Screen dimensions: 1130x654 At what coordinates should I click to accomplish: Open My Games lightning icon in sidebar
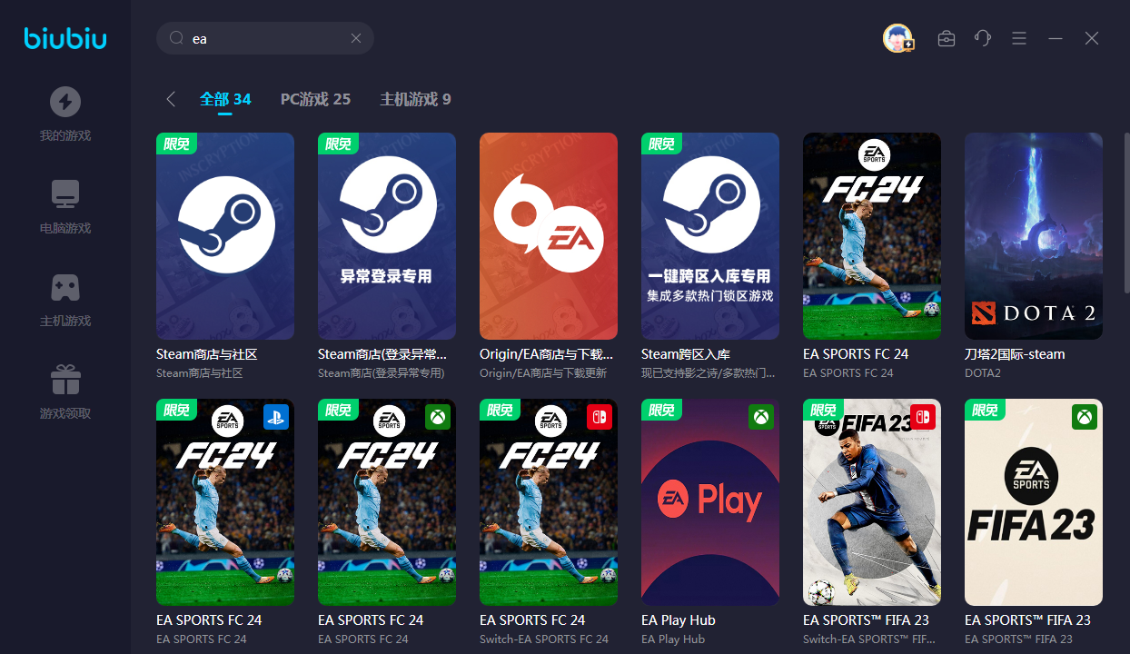(x=64, y=102)
